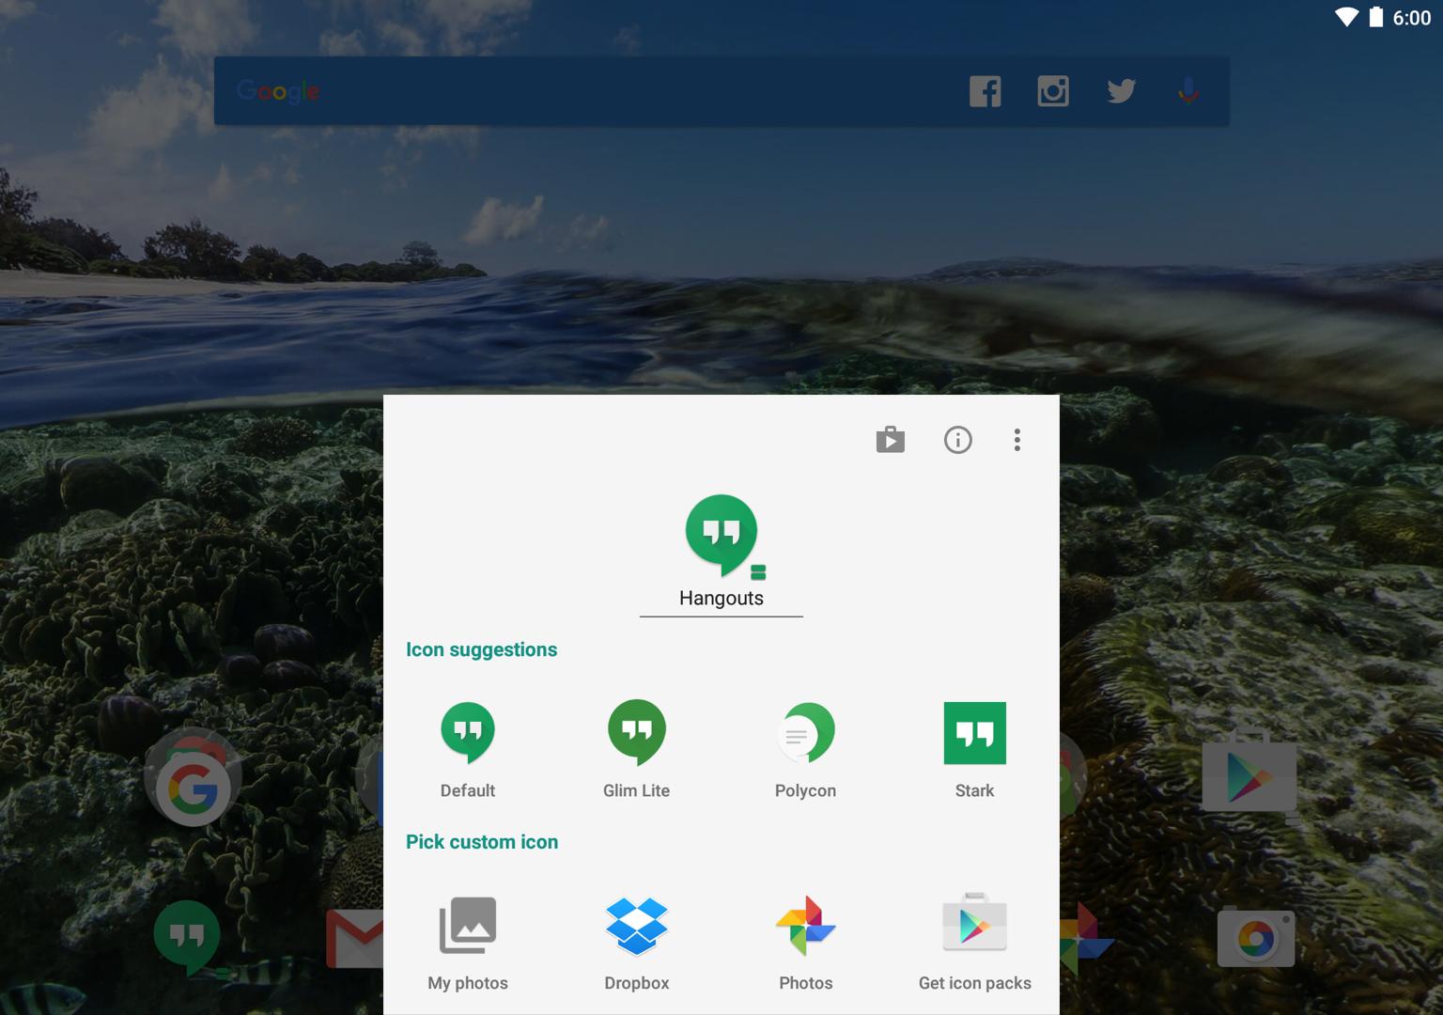Start voice search with microphone
The width and height of the screenshot is (1443, 1015).
pyautogui.click(x=1188, y=91)
